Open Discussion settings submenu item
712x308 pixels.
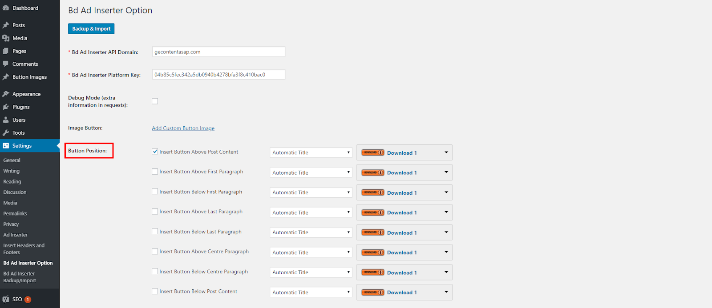coord(15,192)
